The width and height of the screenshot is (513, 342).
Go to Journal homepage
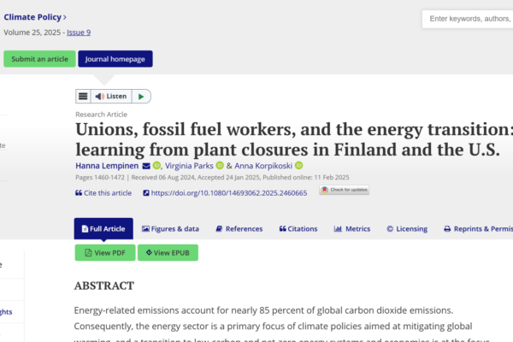click(115, 59)
